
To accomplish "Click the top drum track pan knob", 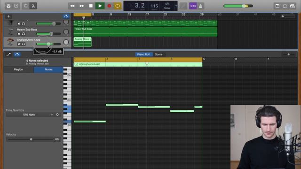I will pos(66,22).
